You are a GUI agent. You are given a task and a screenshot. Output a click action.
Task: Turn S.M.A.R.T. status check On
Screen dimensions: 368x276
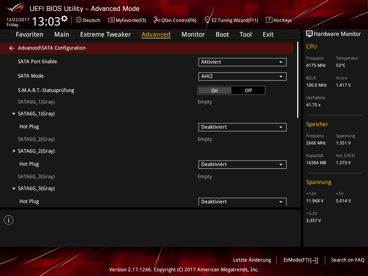(x=215, y=91)
